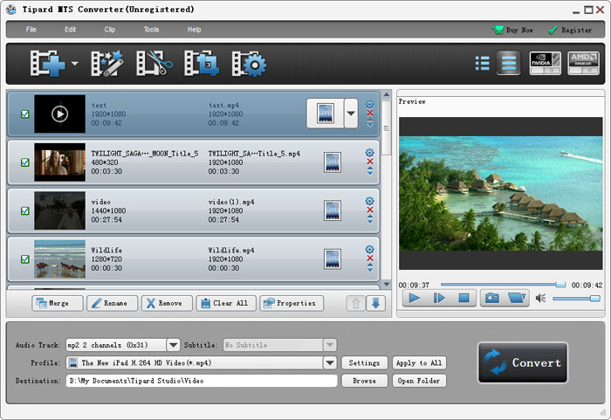Open the Crop tool in toolbar
The height and width of the screenshot is (420, 611).
pyautogui.click(x=202, y=63)
